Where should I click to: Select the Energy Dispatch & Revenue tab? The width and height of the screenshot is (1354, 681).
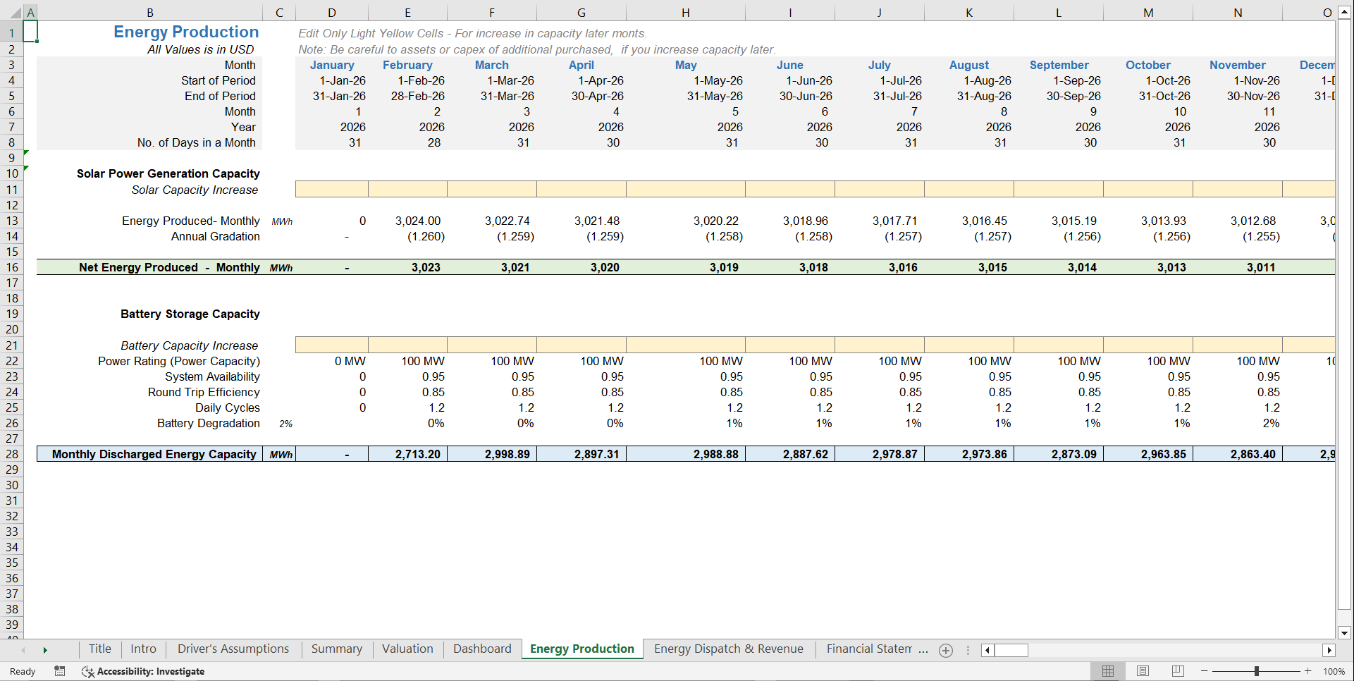[729, 649]
